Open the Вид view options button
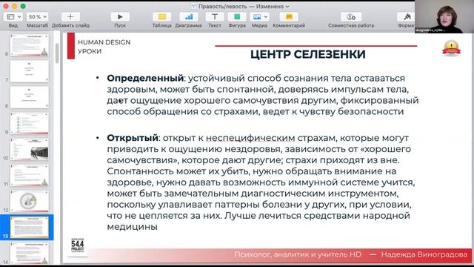Image resolution: width=474 pixels, height=267 pixels. [13, 16]
